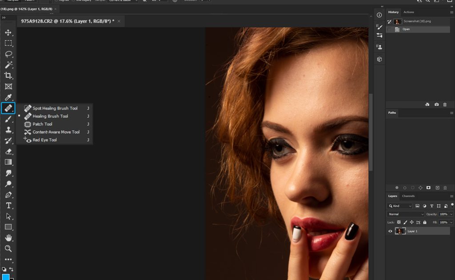
Task: Delete current history state with trash icon
Action: click(x=445, y=104)
